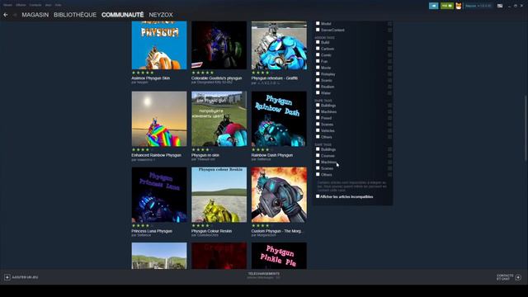Open Contacts et chat plus icon
528x297 pixels.
coord(518,277)
